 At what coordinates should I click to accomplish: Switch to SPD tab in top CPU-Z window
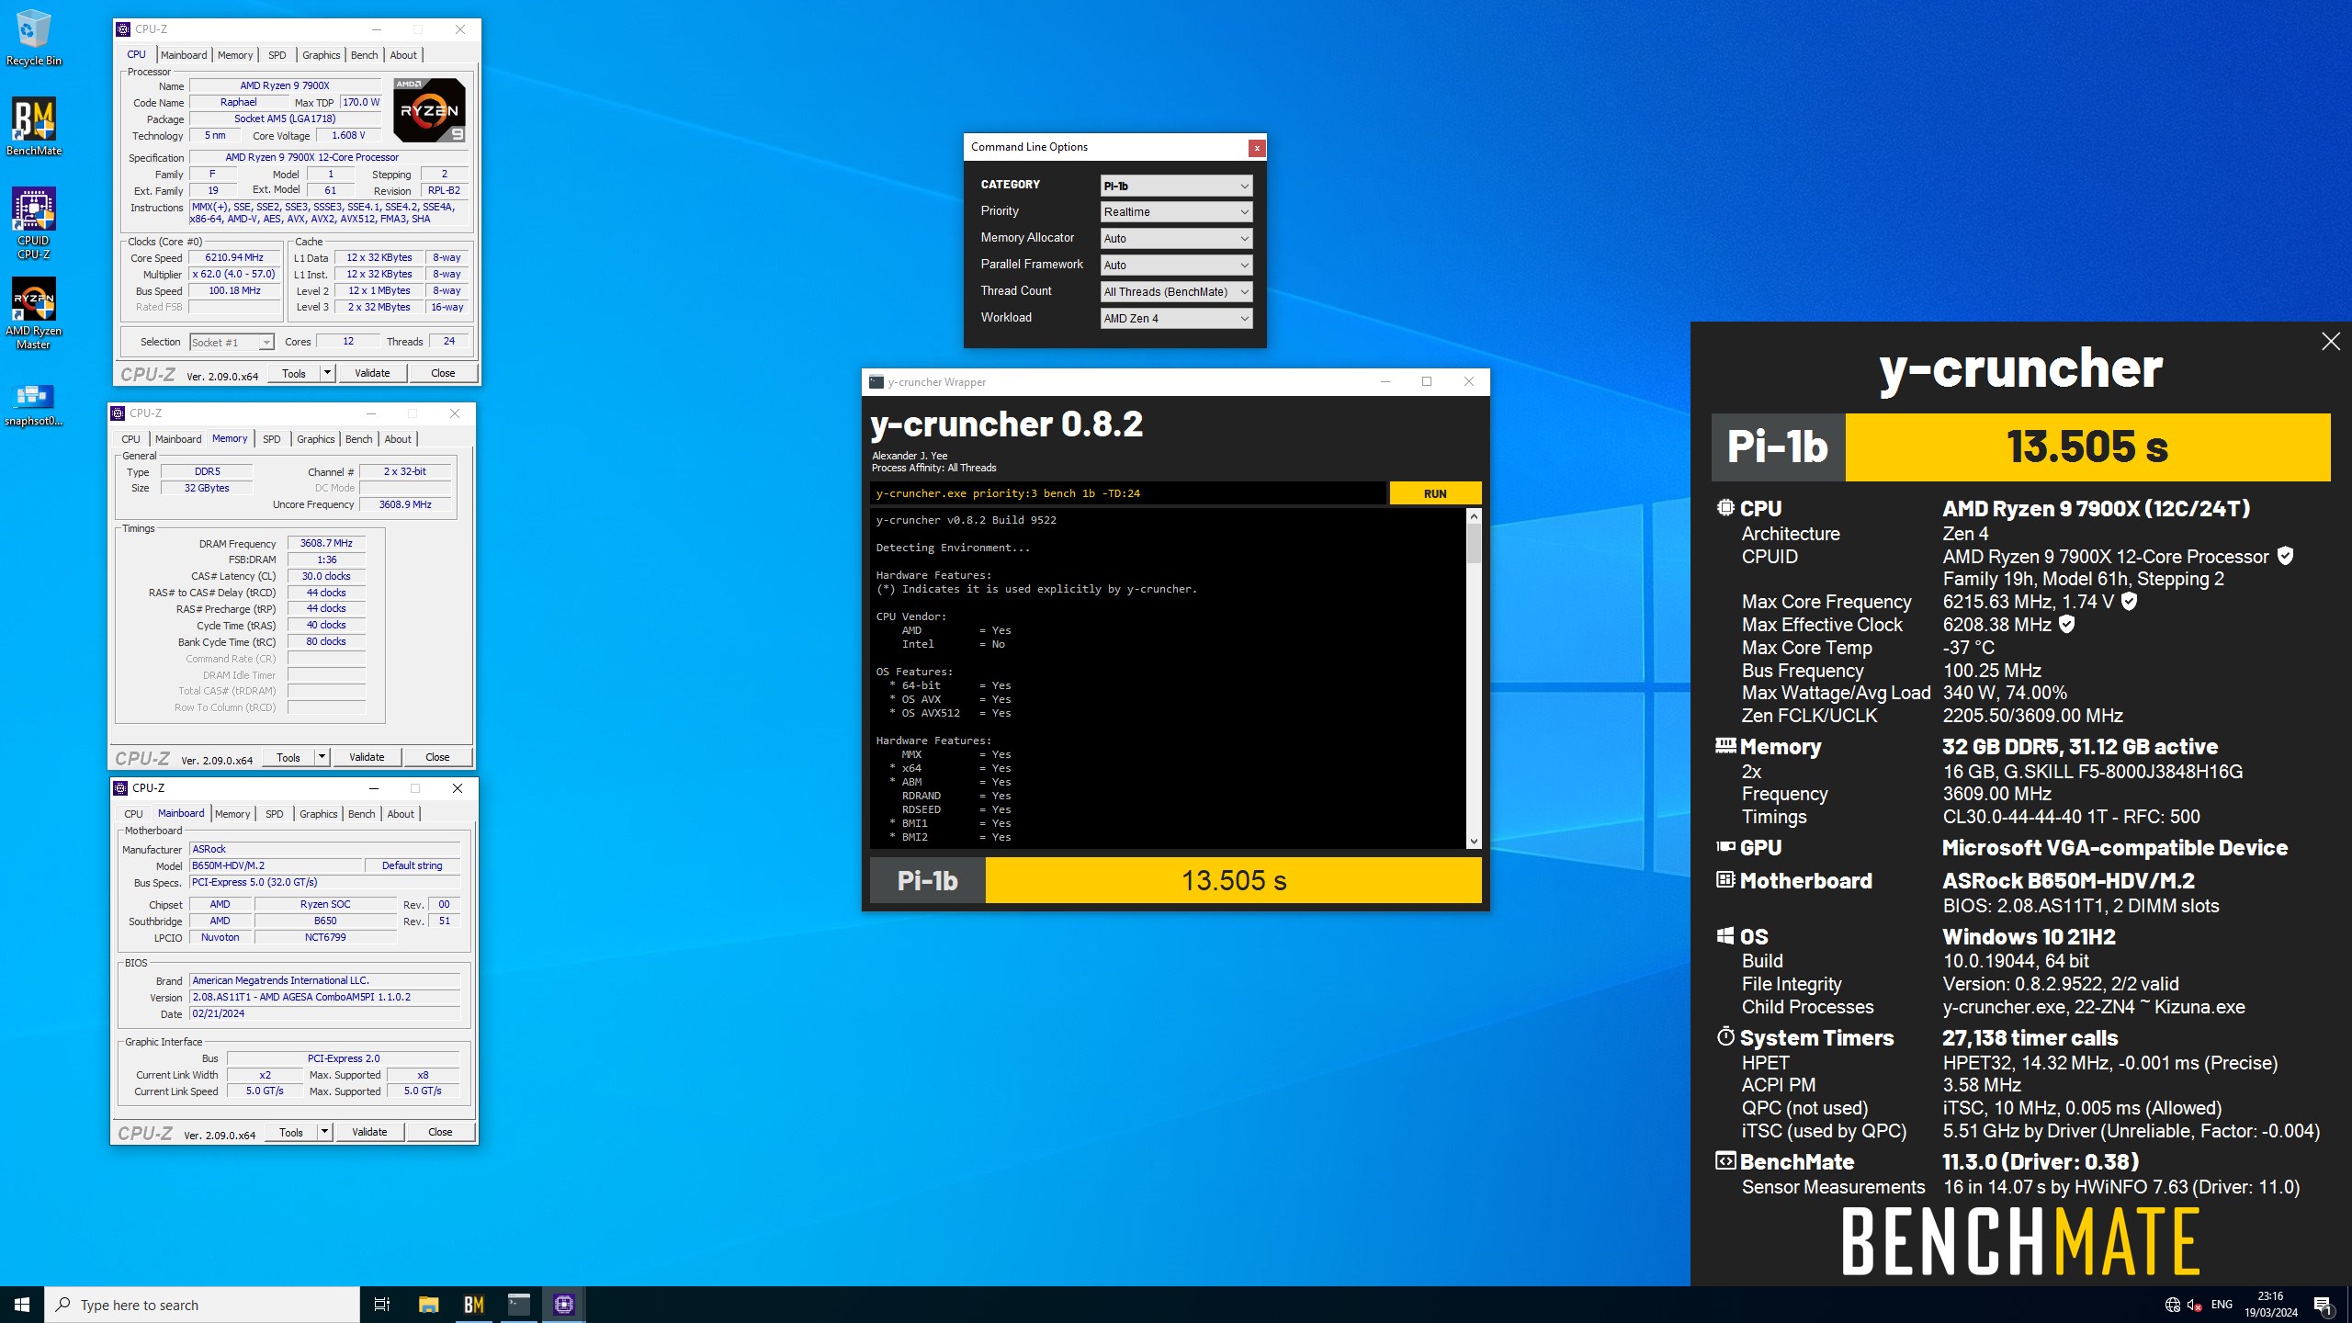pyautogui.click(x=277, y=55)
